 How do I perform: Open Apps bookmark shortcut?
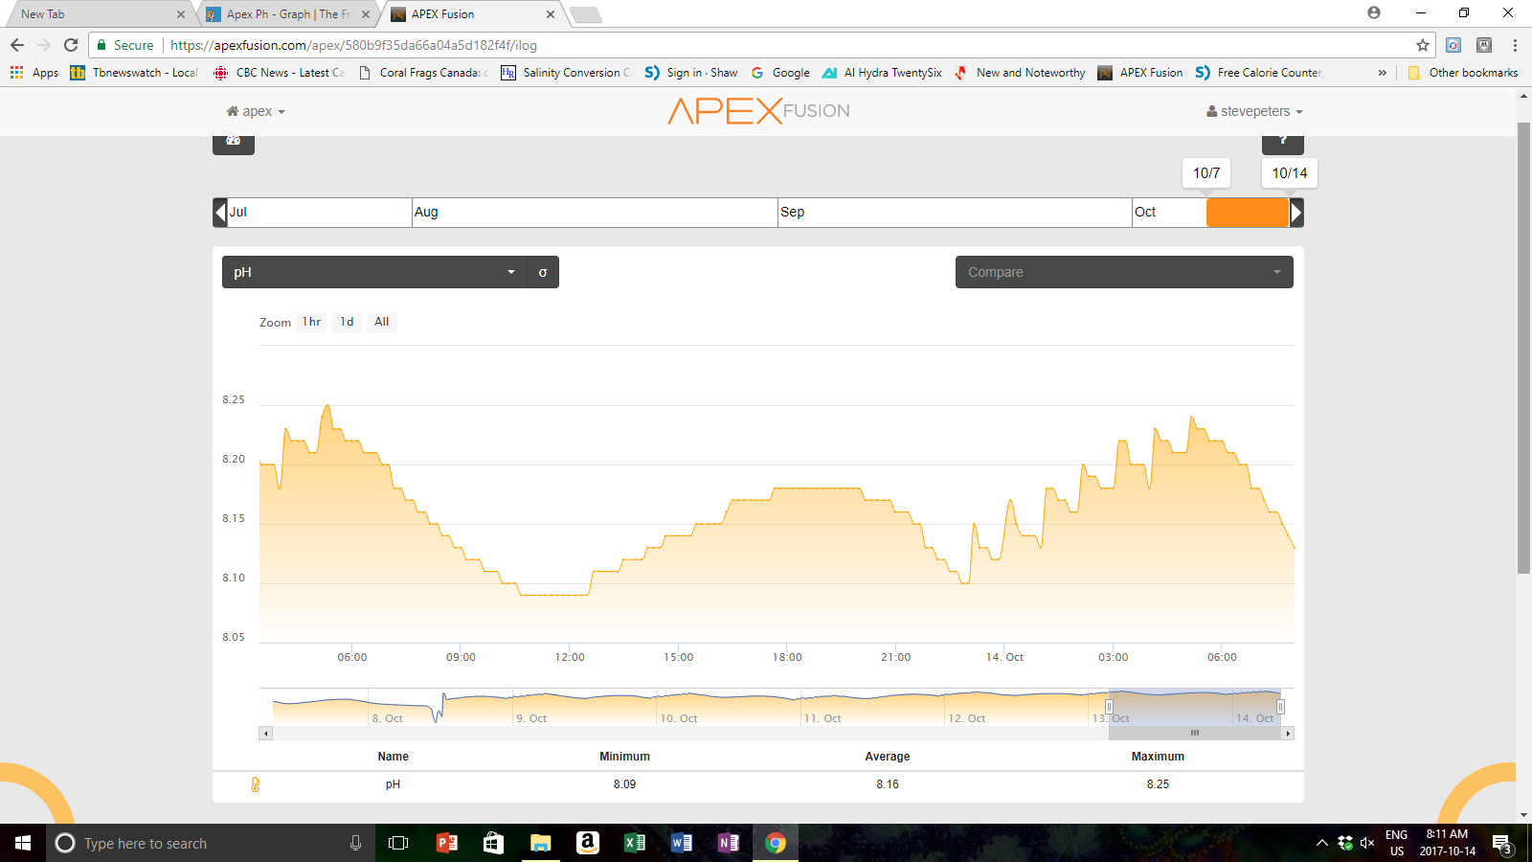tap(34, 73)
